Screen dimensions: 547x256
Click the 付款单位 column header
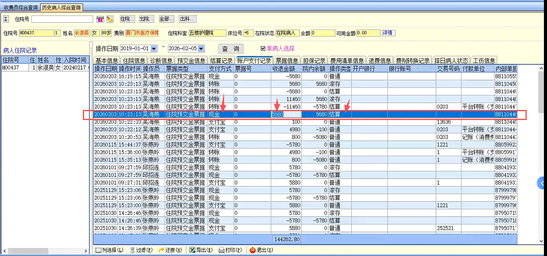point(478,69)
